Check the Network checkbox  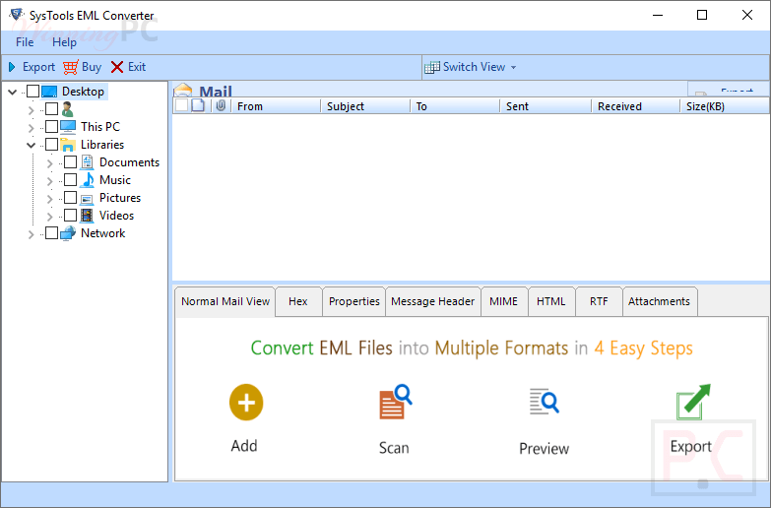[51, 233]
